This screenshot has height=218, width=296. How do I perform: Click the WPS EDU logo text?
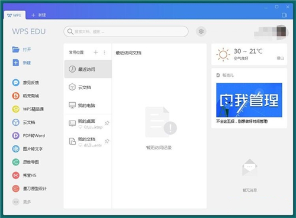point(29,31)
